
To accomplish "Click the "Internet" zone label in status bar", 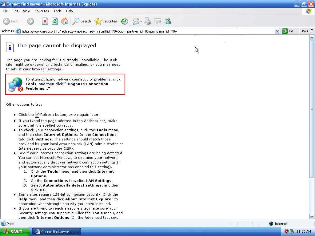I will [x=281, y=224].
